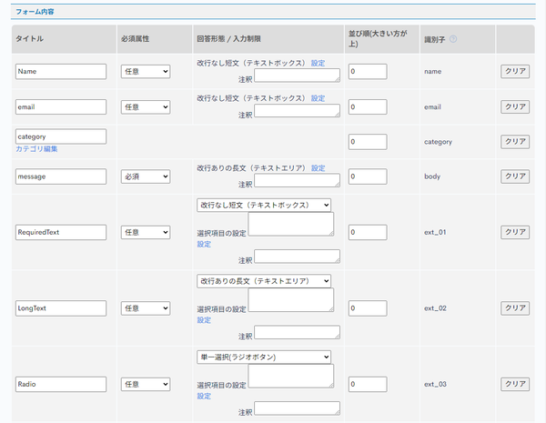Click the フォーム内容 section heading
Image resolution: width=546 pixels, height=423 pixels.
pos(35,12)
